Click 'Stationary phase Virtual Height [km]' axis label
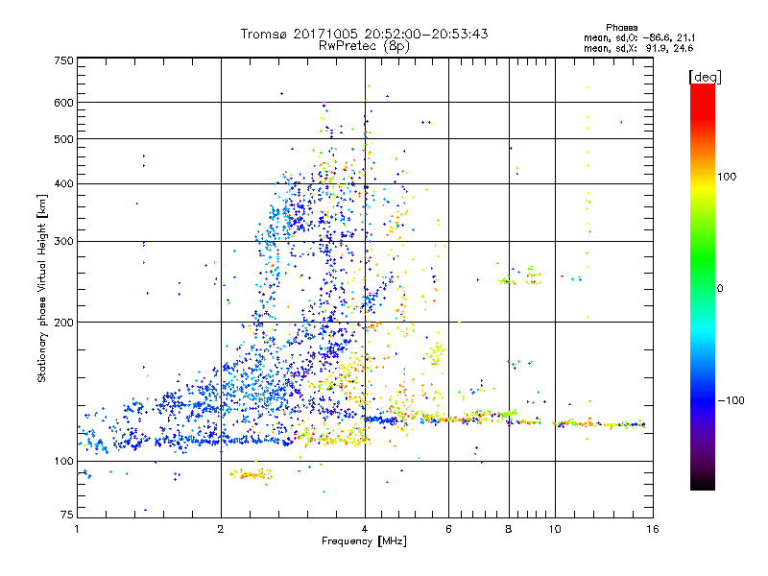 [x=42, y=289]
